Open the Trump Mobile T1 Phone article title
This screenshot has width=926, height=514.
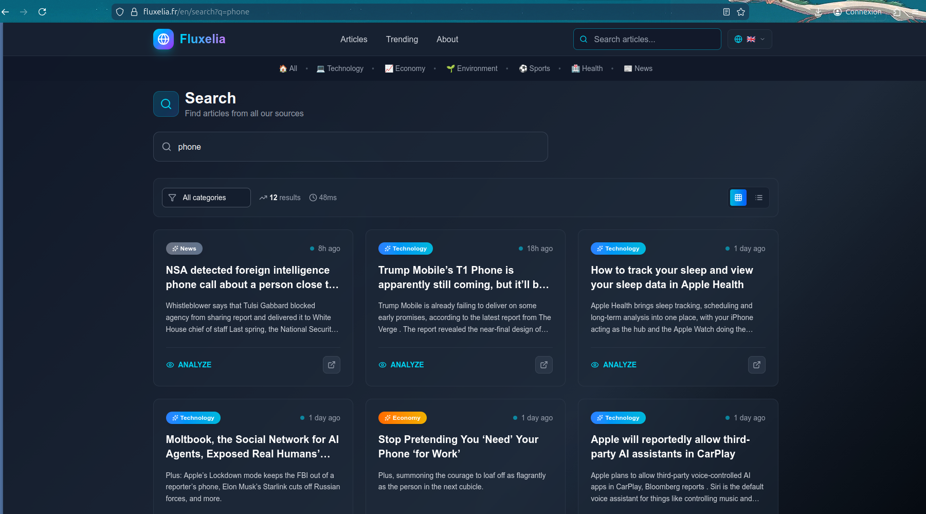point(464,277)
